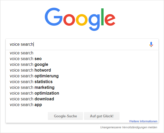Image resolution: width=164 pixels, height=133 pixels.
Task: Click the bold word "statistics" in suggestions
Action: [43, 82]
